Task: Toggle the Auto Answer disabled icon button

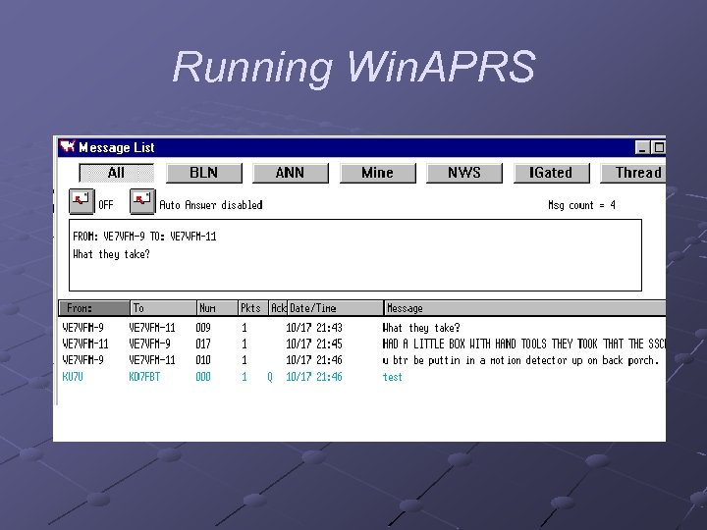Action: click(x=142, y=201)
